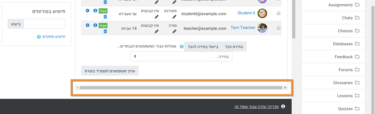Delete Student 6 enrolment with the trash icon
Viewport: 375px width, 114px height.
pos(105,17)
